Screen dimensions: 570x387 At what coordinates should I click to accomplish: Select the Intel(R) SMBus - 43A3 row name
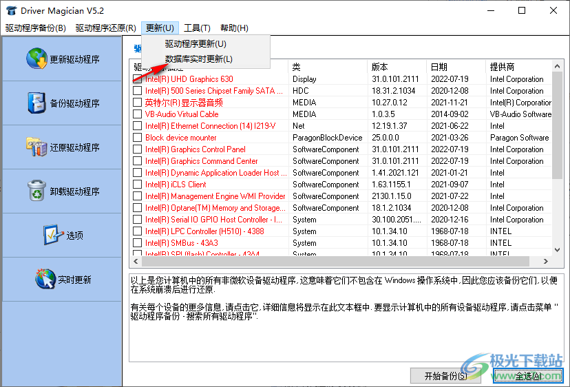(182, 242)
